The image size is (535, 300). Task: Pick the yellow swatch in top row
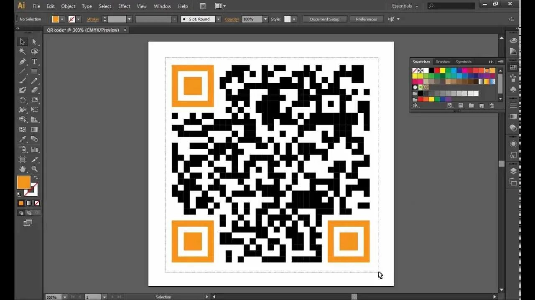[x=442, y=70]
